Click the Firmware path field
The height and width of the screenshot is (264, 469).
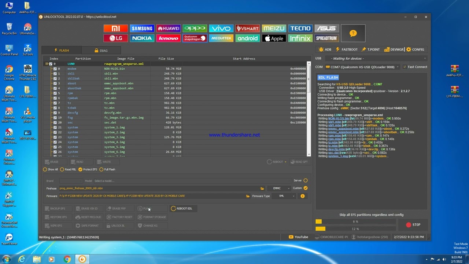[x=152, y=196]
